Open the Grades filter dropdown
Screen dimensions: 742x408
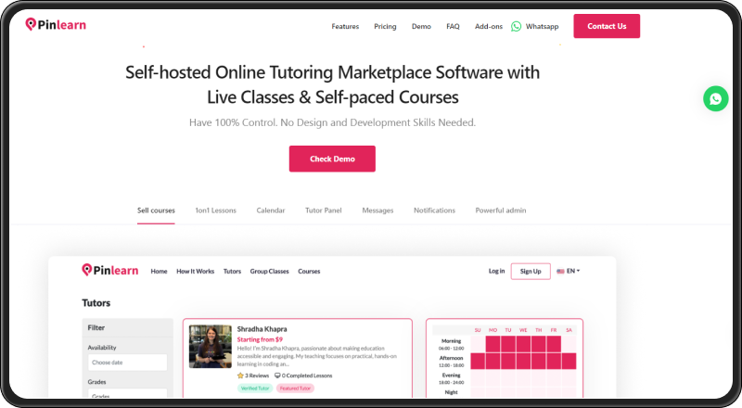[x=127, y=395]
